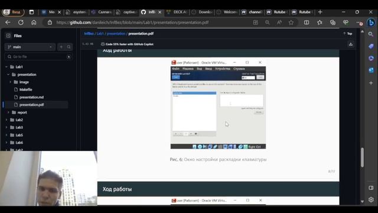Open the sidebar settings gear

point(371,199)
